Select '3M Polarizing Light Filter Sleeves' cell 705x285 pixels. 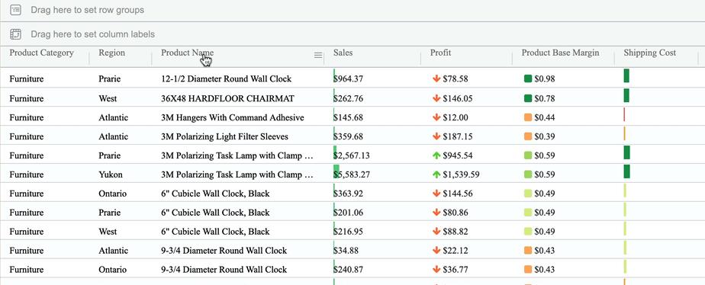(224, 136)
